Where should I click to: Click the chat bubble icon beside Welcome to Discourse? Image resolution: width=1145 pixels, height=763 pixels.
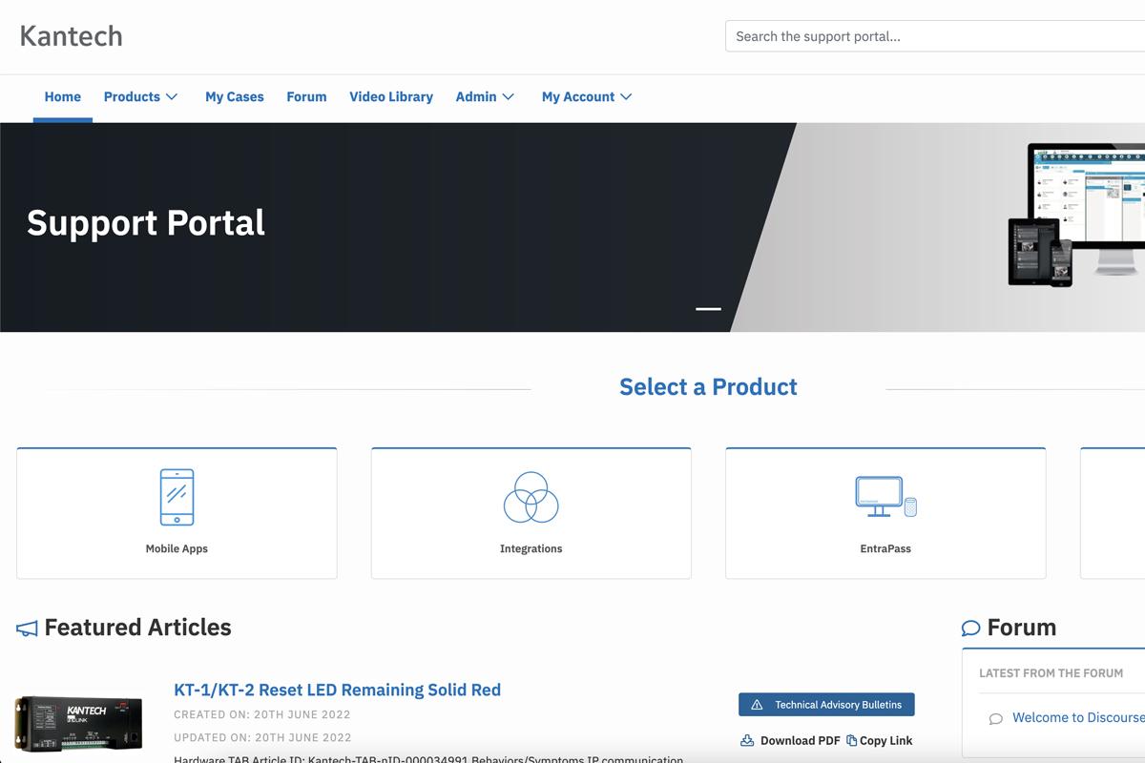(996, 718)
